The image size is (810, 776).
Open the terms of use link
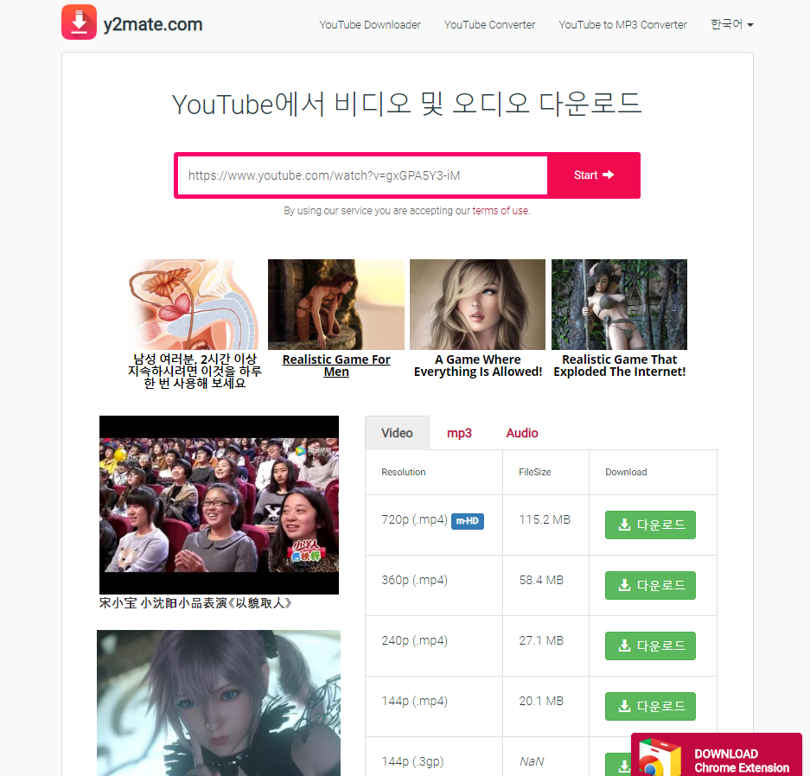coord(500,211)
